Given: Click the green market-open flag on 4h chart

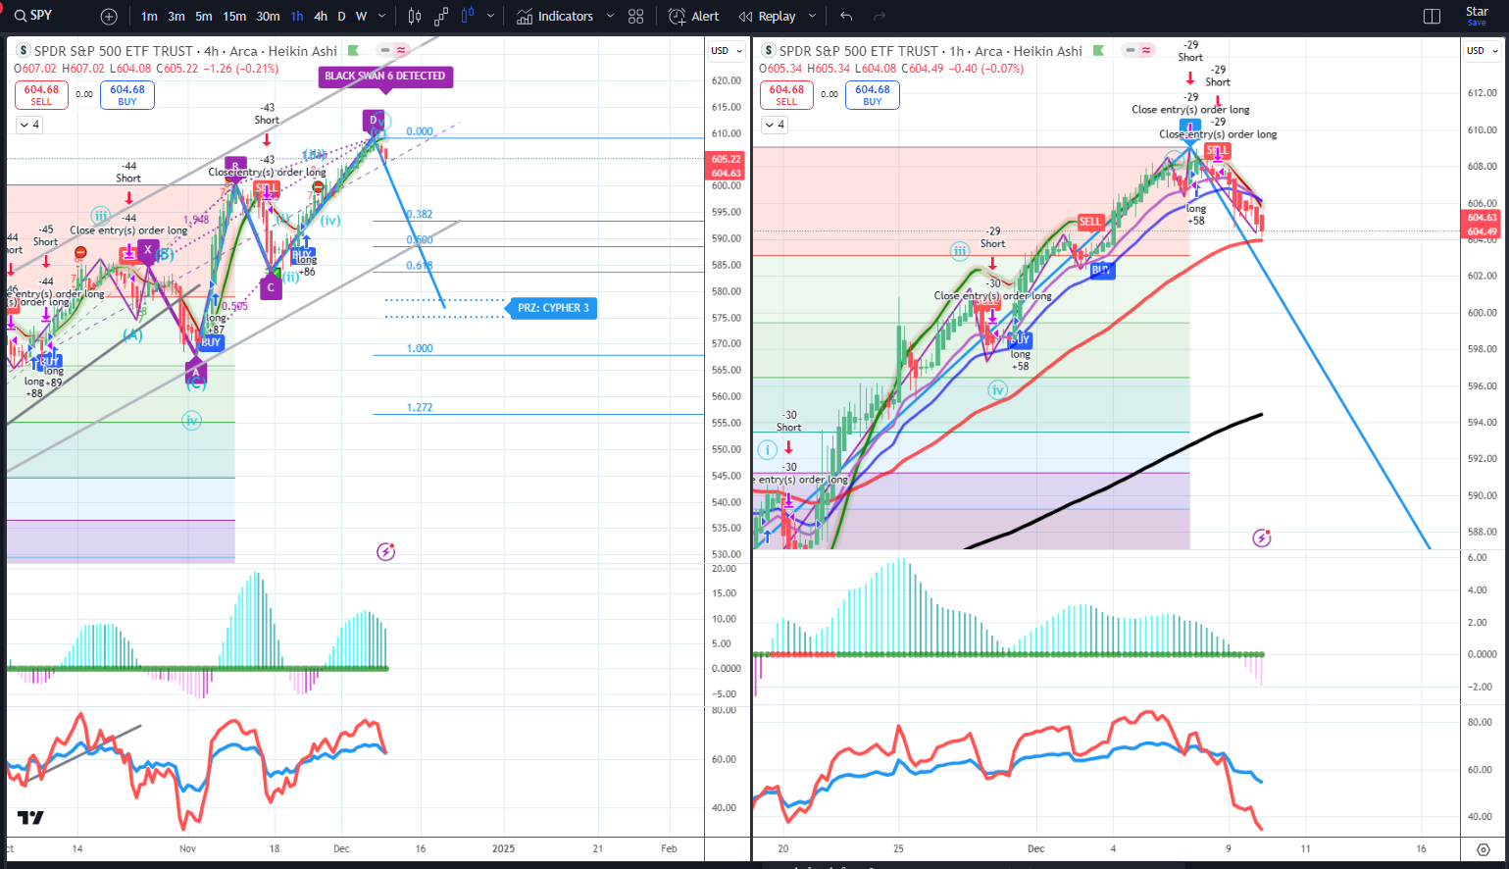Looking at the screenshot, I should (354, 51).
